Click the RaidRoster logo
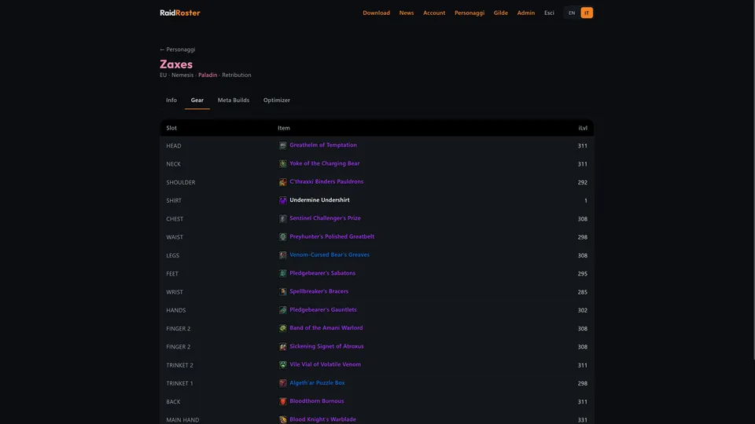Viewport: 755px width, 424px height. [179, 13]
